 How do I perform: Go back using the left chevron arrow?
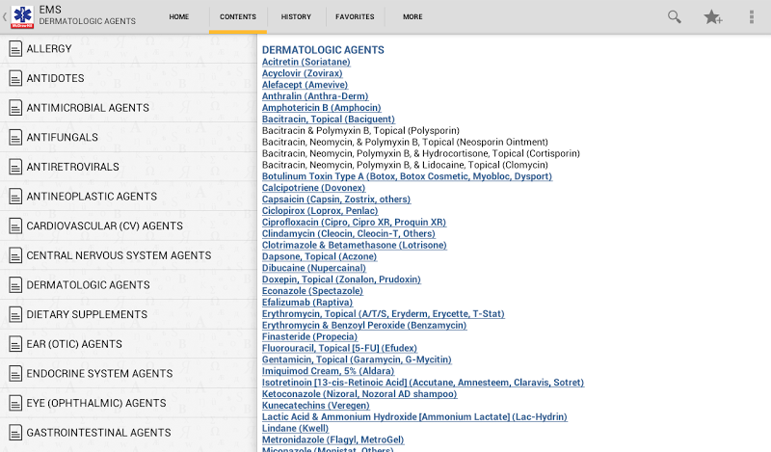[x=5, y=16]
